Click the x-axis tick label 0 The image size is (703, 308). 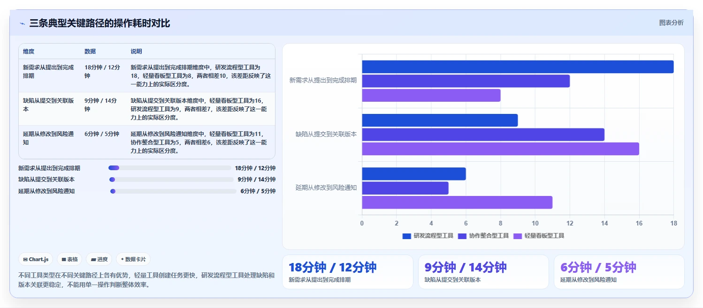(x=362, y=223)
